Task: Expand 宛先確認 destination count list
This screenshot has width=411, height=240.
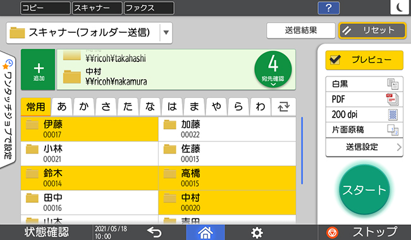Action: (273, 69)
